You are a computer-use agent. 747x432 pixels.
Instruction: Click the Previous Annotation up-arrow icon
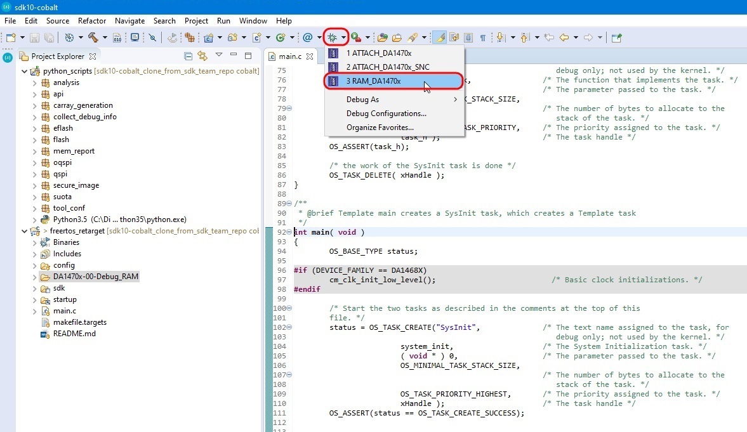tap(525, 37)
